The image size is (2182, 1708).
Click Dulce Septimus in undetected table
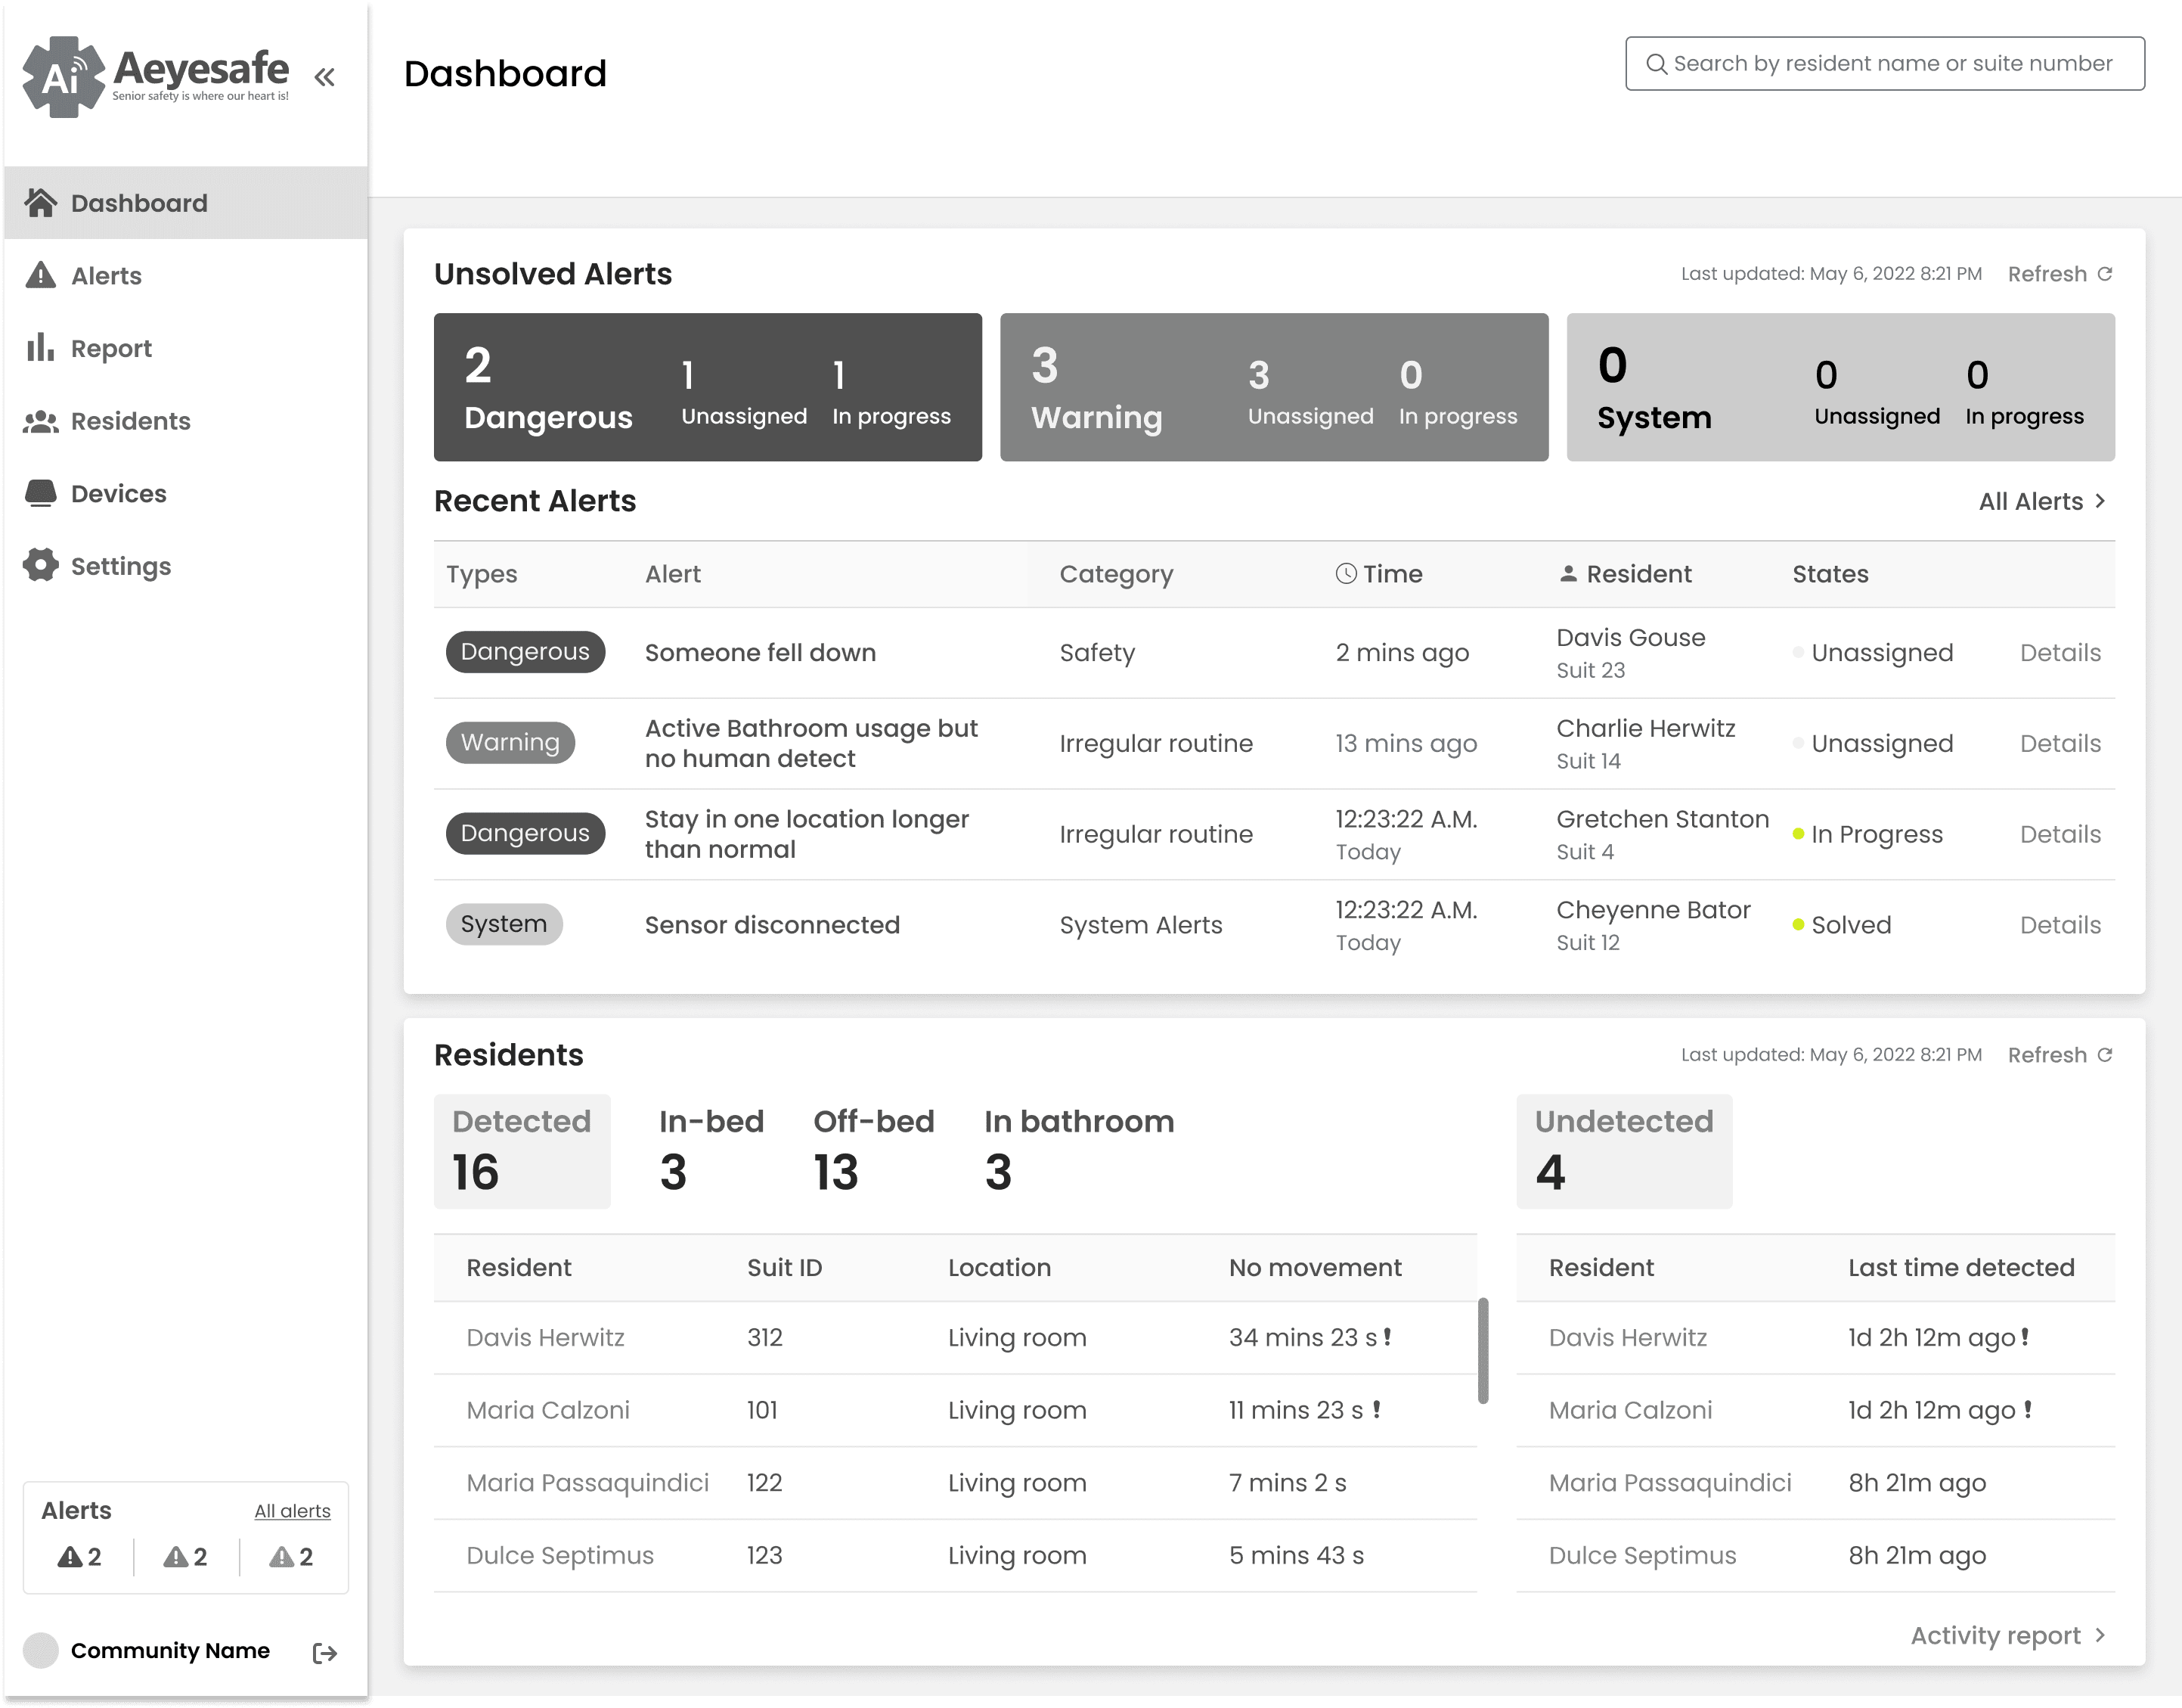point(1642,1555)
